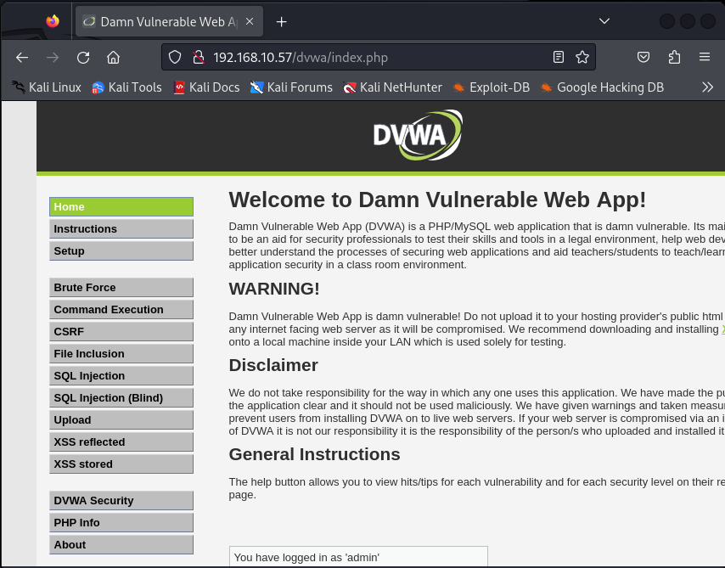Bookmark this page with the star icon

[x=582, y=57]
